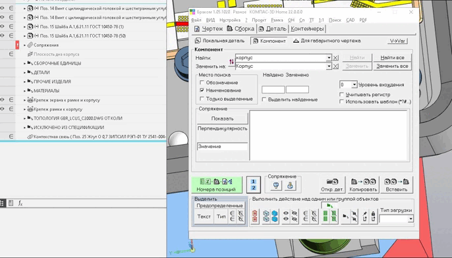The width and height of the screenshot is (452, 258).
Task: Switch to the Локальная деталь subtab
Action: 219,41
